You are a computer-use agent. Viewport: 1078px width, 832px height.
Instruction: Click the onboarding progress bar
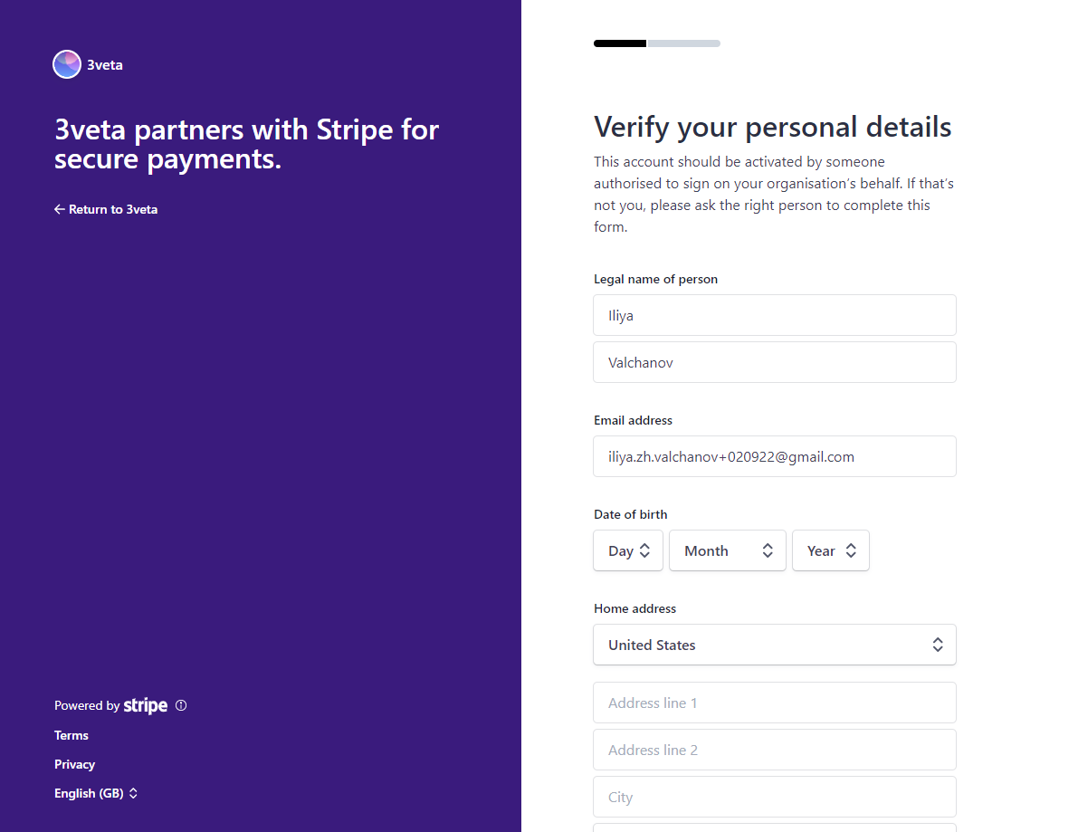click(x=656, y=43)
